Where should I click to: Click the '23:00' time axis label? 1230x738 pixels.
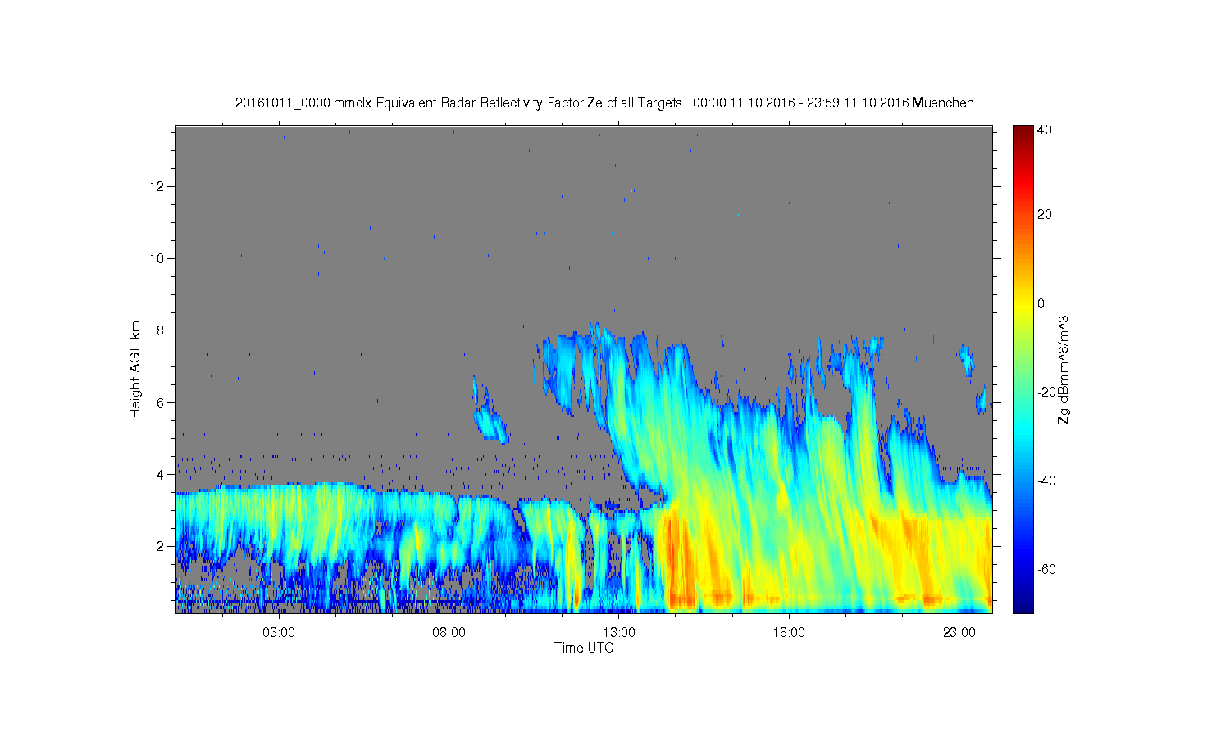[959, 633]
